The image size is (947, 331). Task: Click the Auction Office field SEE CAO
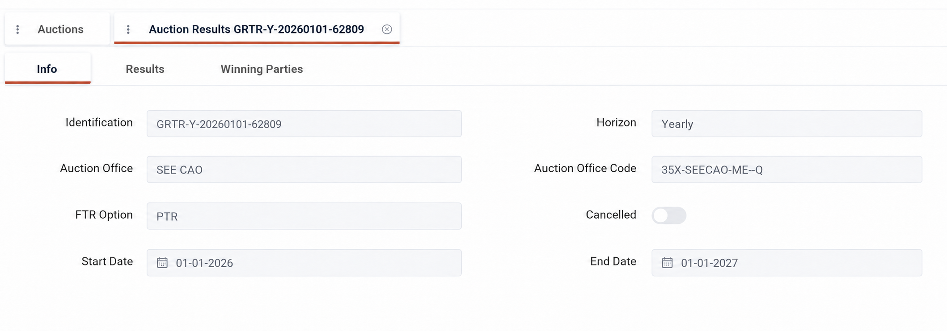(x=304, y=170)
